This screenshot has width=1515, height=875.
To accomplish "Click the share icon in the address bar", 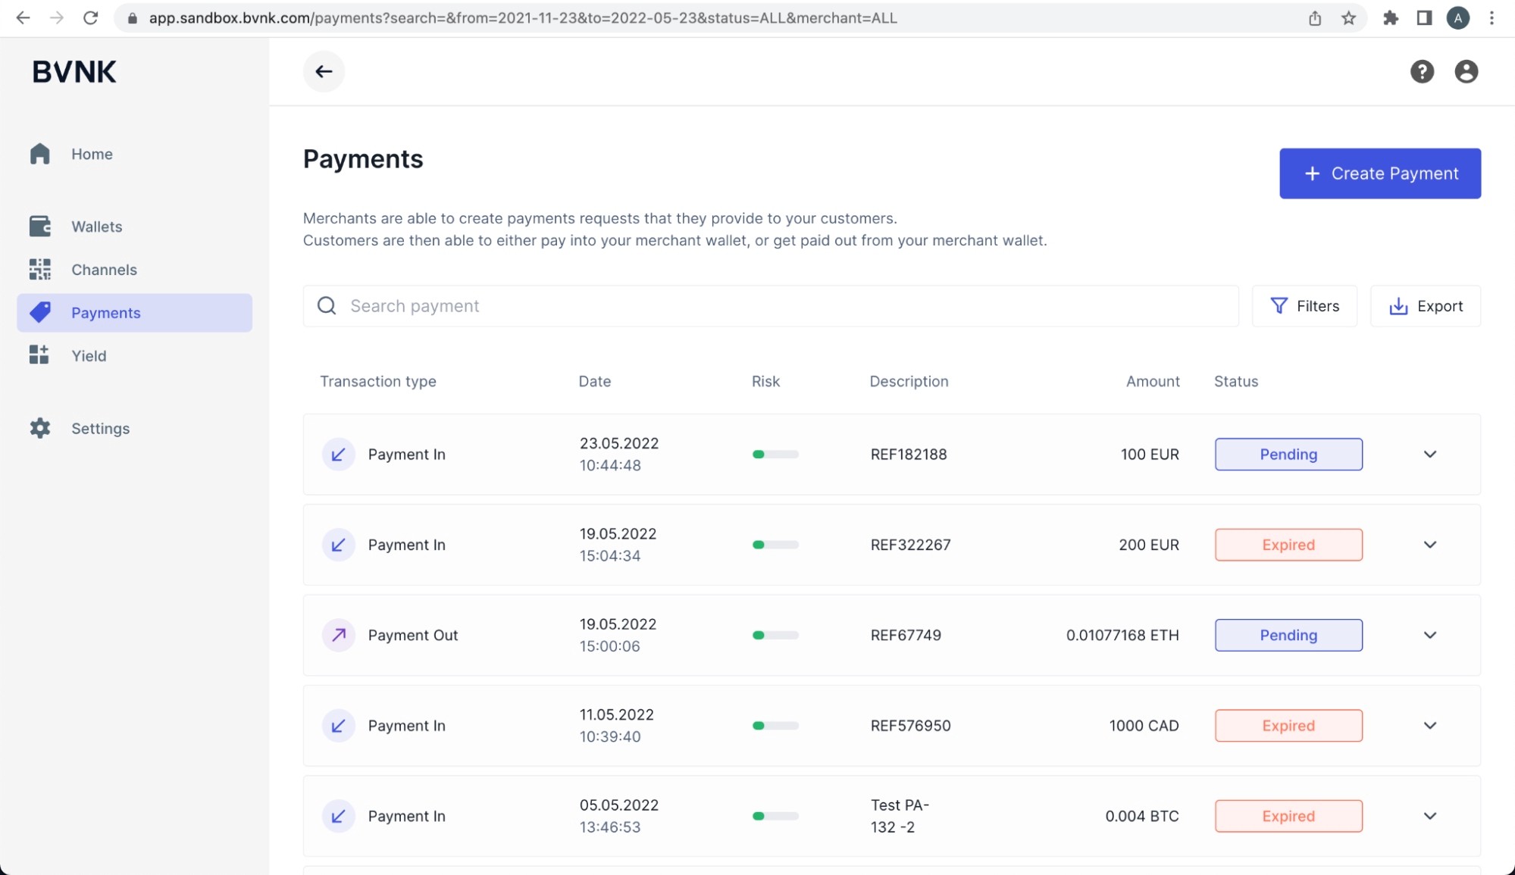I will [1315, 18].
